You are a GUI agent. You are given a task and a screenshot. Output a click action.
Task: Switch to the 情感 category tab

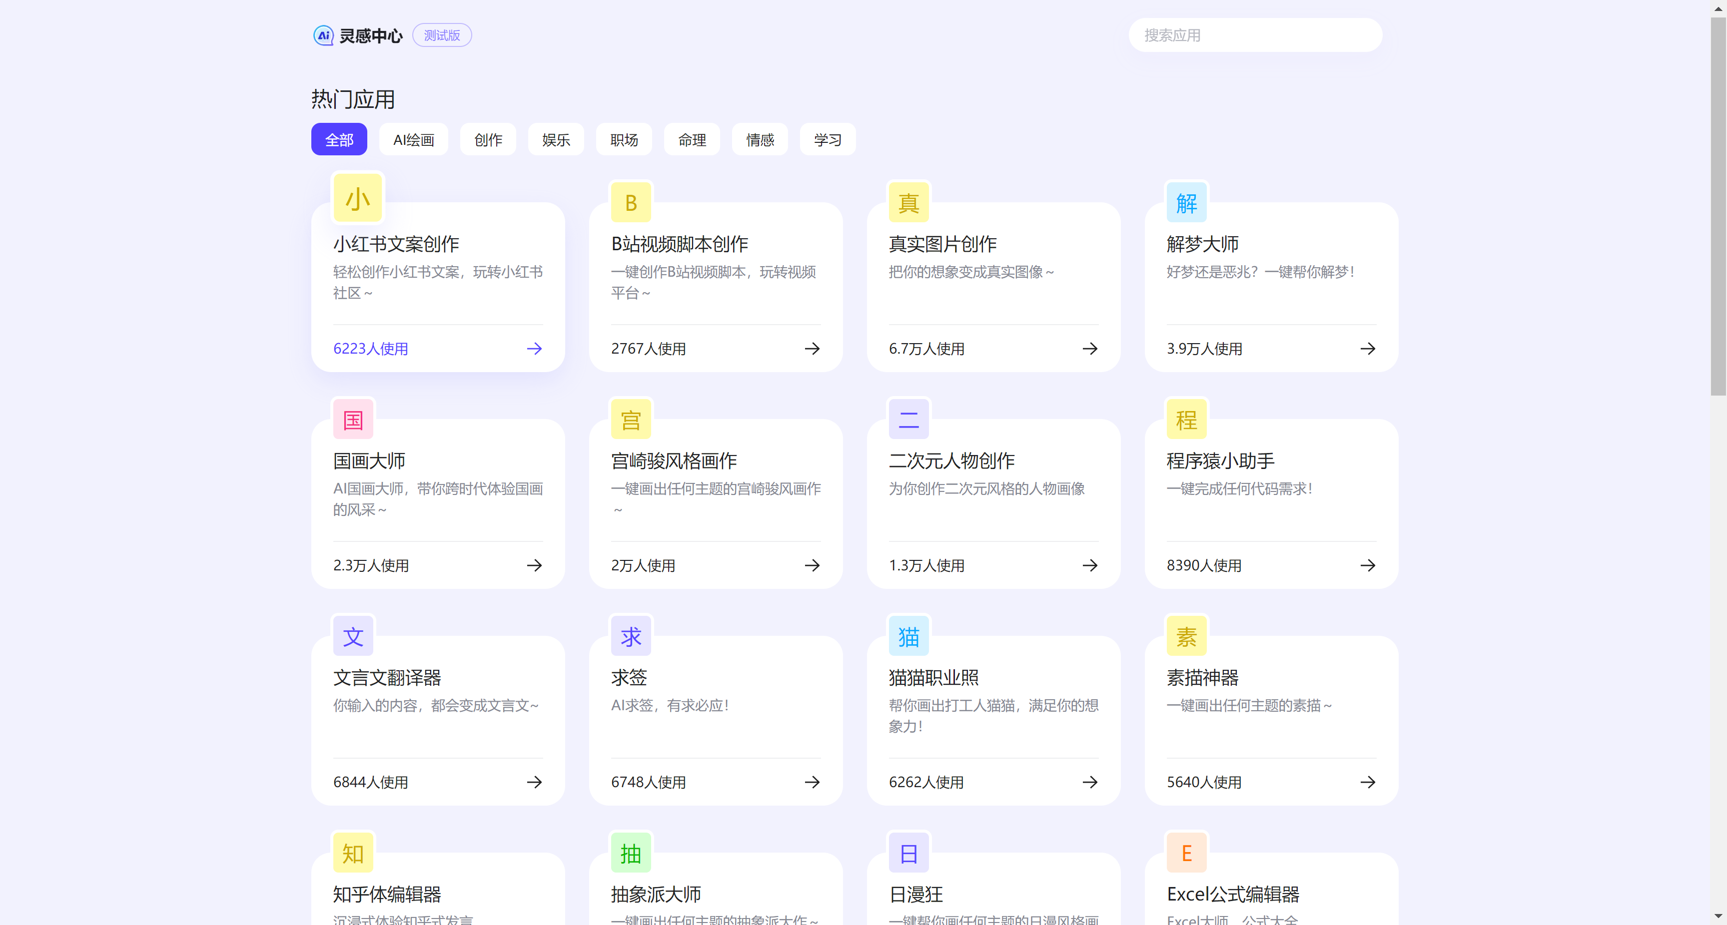(x=760, y=139)
